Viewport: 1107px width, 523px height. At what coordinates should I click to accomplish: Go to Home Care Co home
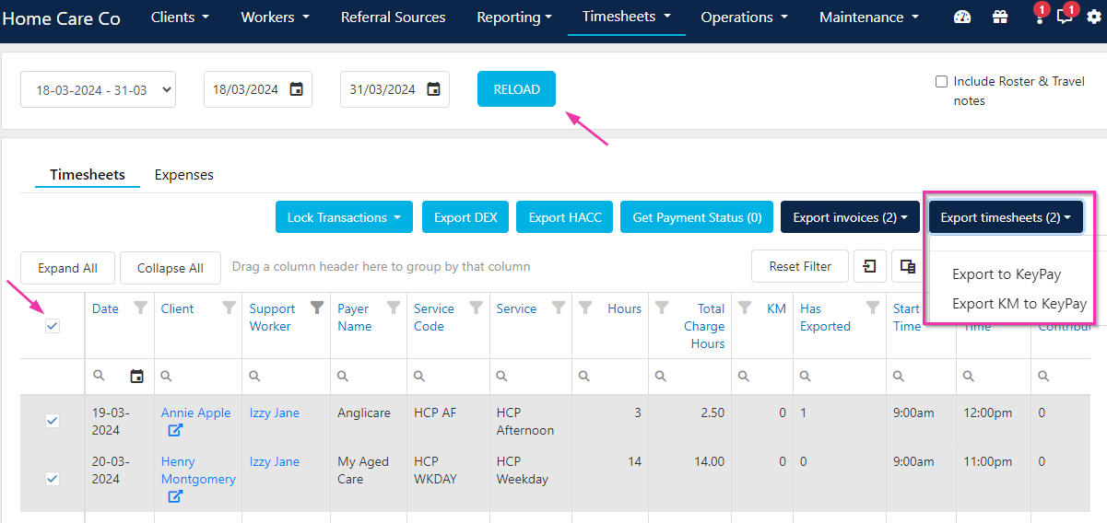pos(61,17)
